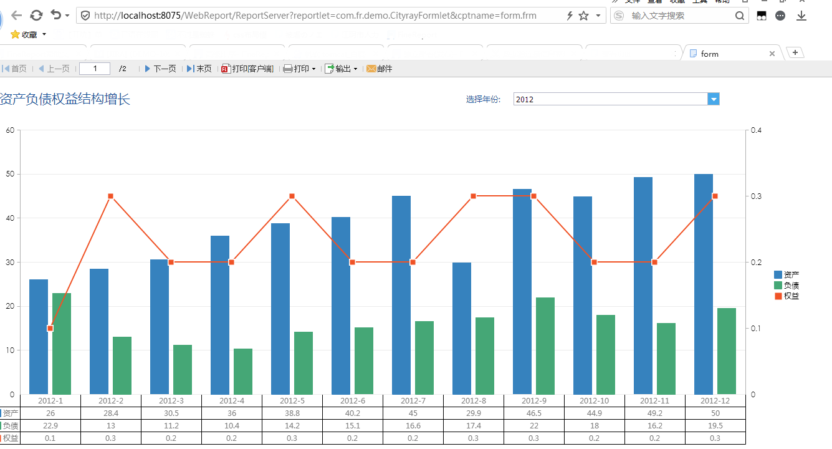Screen dimensions: 832x449
Task: Click the 权益 value 0.1 cell
Action: pyautogui.click(x=50, y=438)
